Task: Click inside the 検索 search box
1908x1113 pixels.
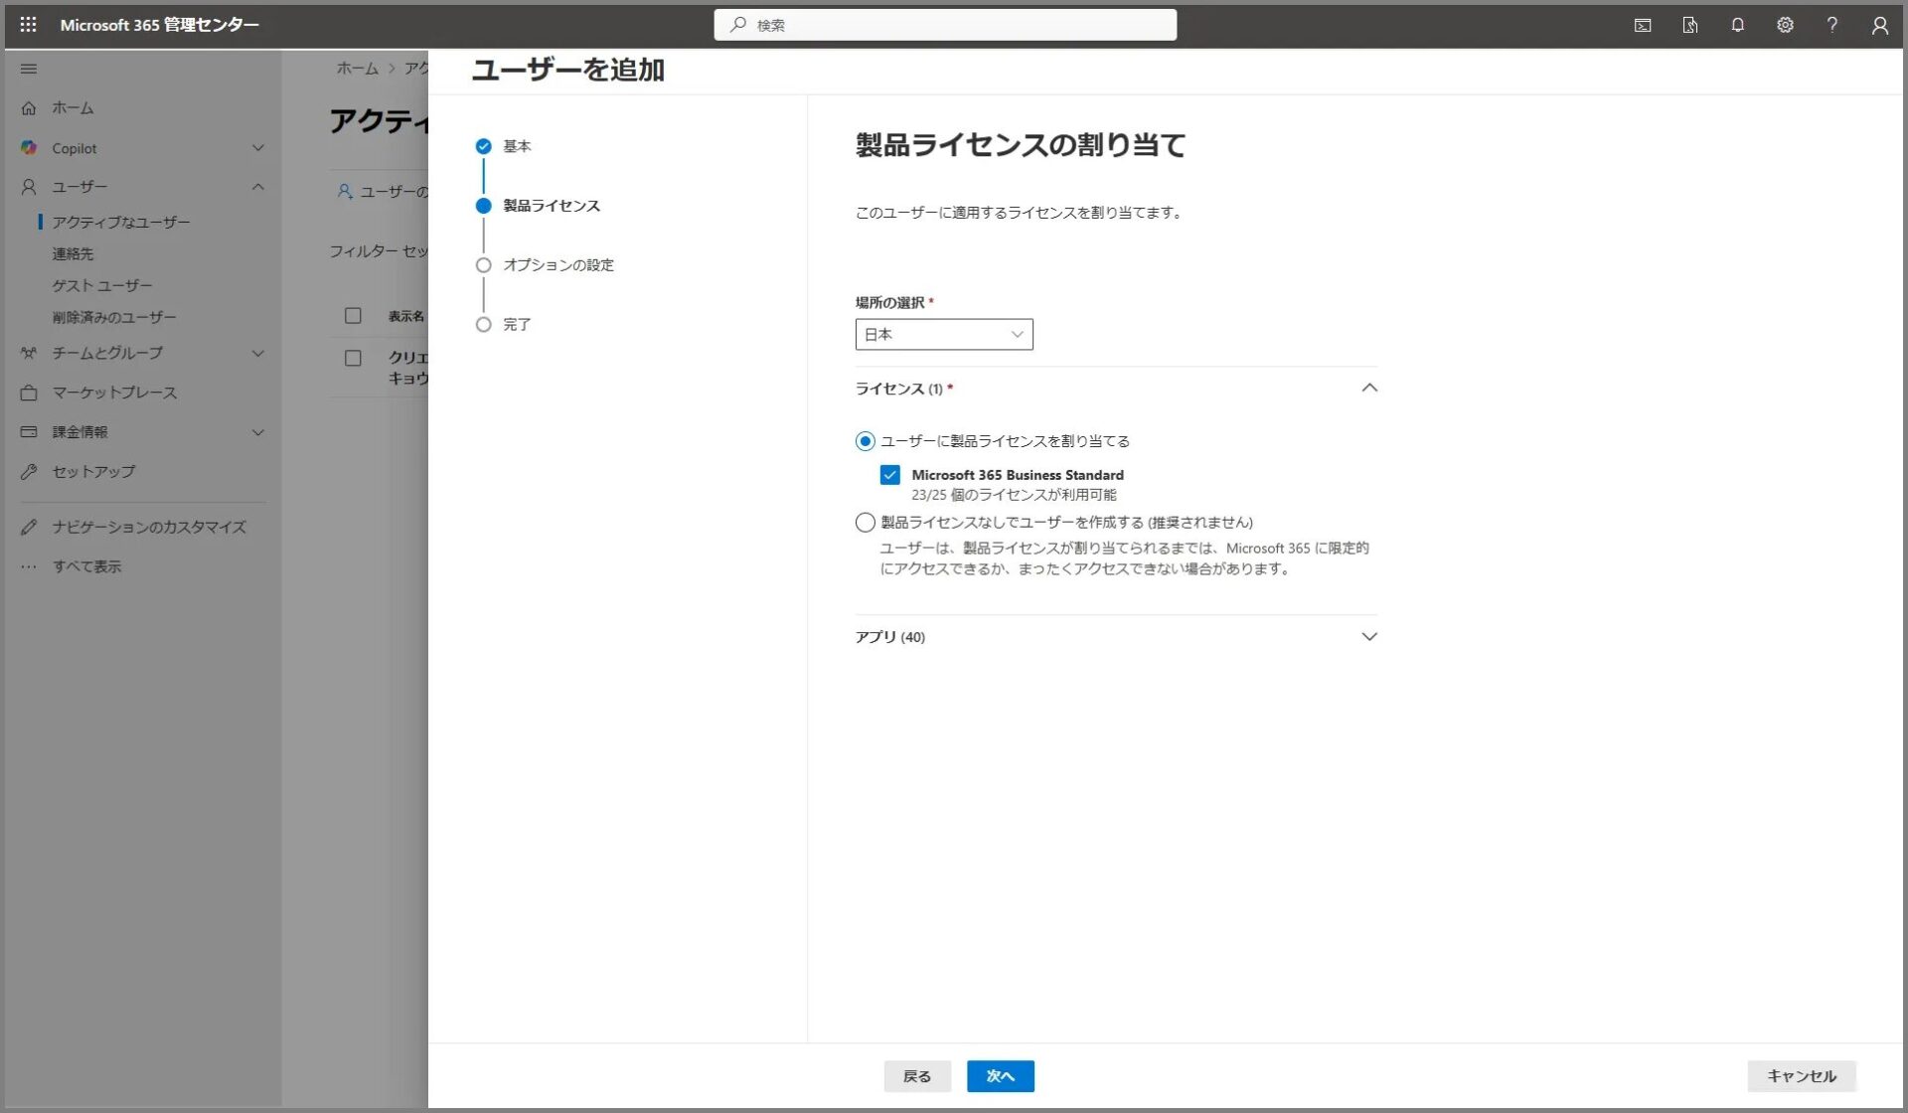Action: pos(944,25)
